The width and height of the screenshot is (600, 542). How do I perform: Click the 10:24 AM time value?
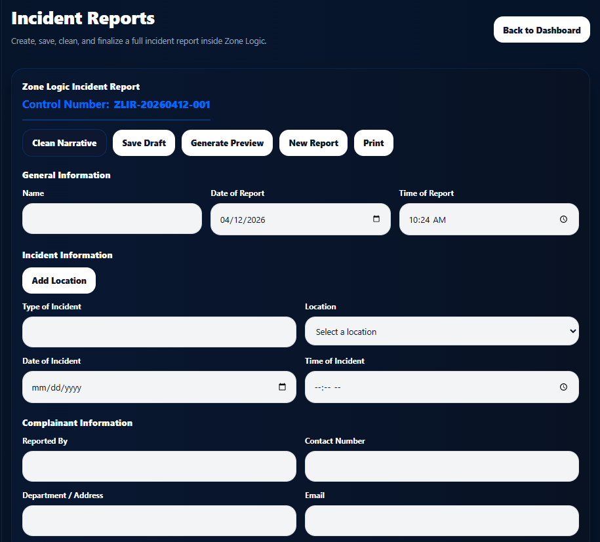427,220
